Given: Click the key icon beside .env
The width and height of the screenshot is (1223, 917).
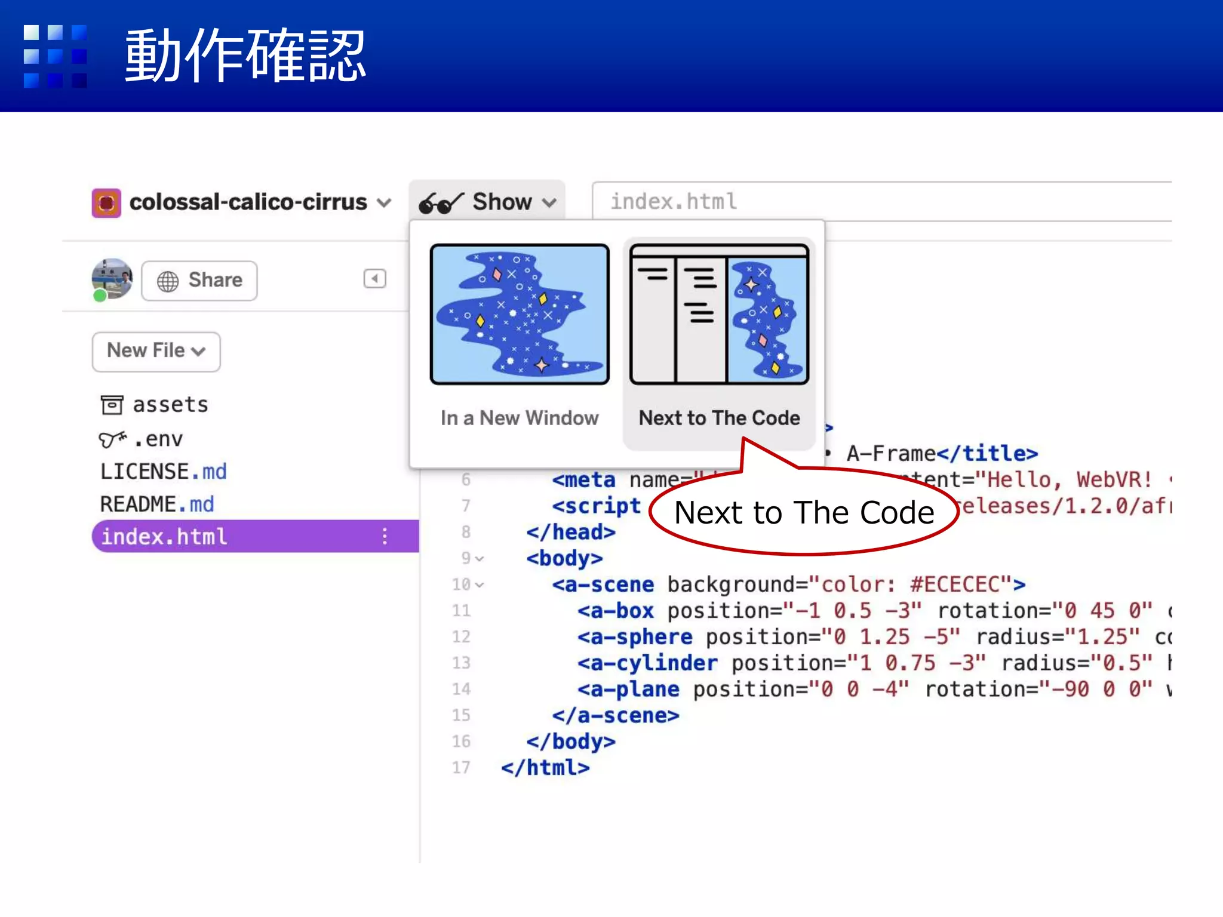Looking at the screenshot, I should click(112, 439).
